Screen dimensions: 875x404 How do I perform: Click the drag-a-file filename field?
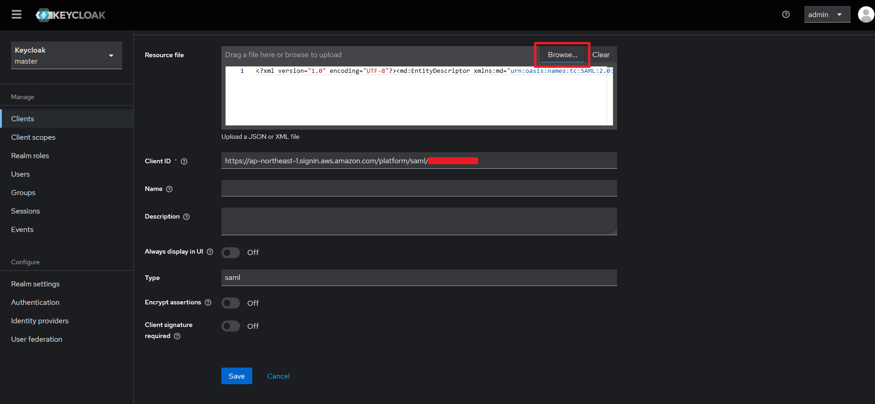[381, 54]
